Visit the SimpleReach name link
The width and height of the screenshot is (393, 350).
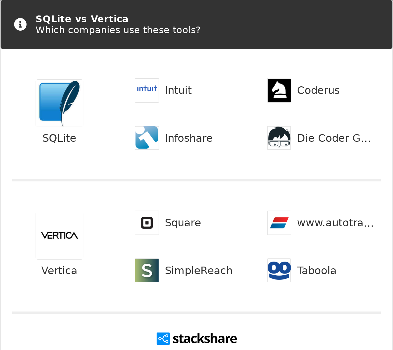199,271
